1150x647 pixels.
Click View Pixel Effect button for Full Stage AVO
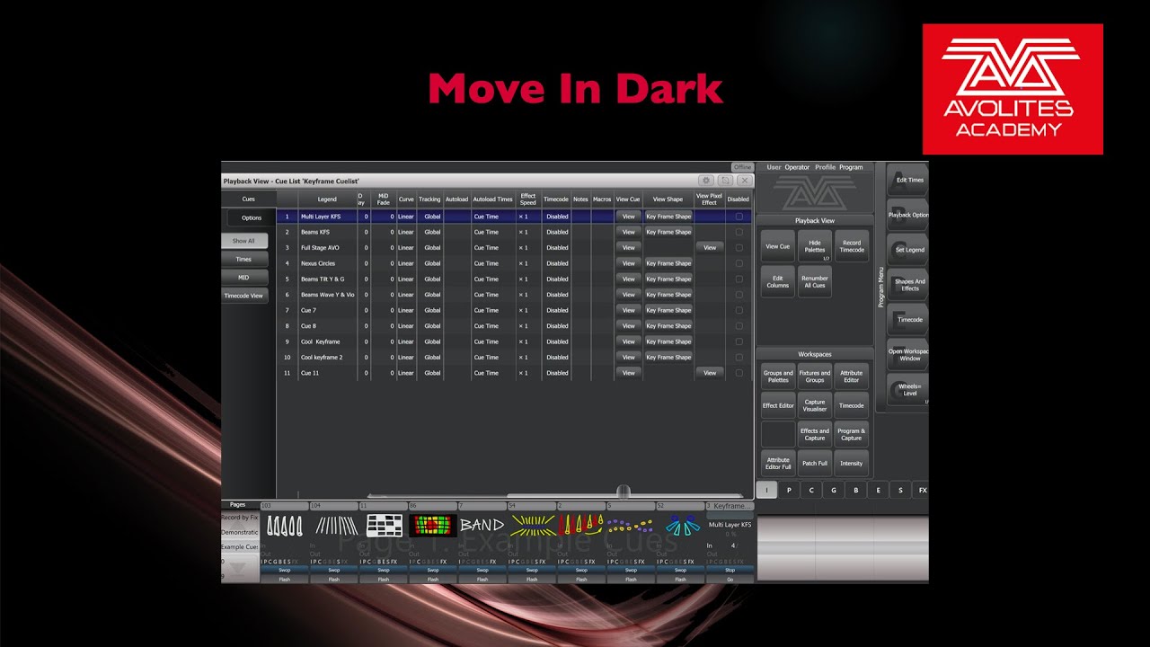pyautogui.click(x=710, y=247)
